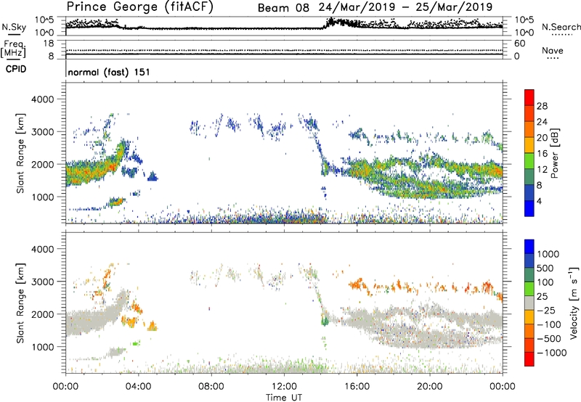Image resolution: width=581 pixels, height=402 pixels.
Task: Click the '08:00' time axis label
Action: (x=211, y=387)
